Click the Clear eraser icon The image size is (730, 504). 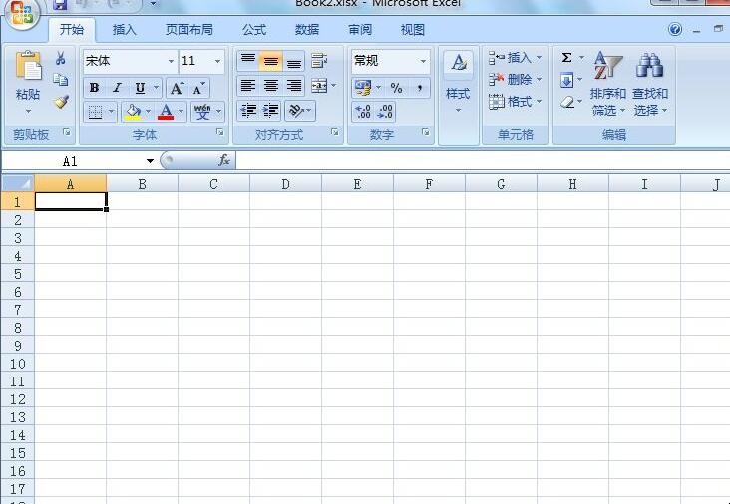567,102
